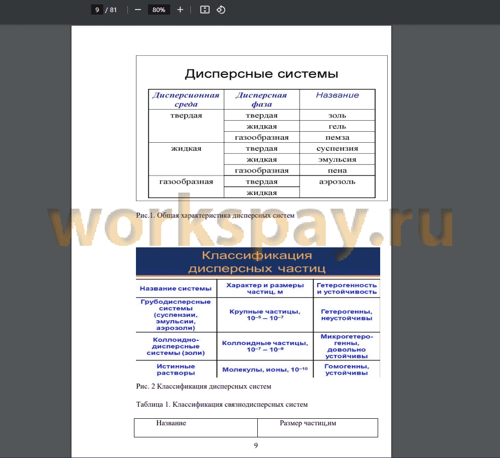Click the header "Характер и размеры частиц, м"
Screen dimensions: 500x458
click(x=265, y=289)
